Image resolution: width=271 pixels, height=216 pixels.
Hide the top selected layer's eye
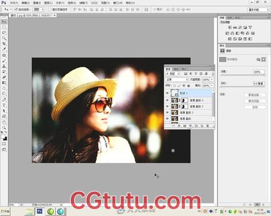click(167, 93)
